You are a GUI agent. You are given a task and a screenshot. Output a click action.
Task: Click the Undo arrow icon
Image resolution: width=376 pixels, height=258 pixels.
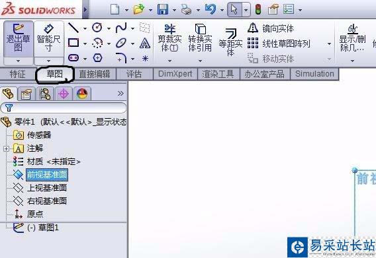211,9
